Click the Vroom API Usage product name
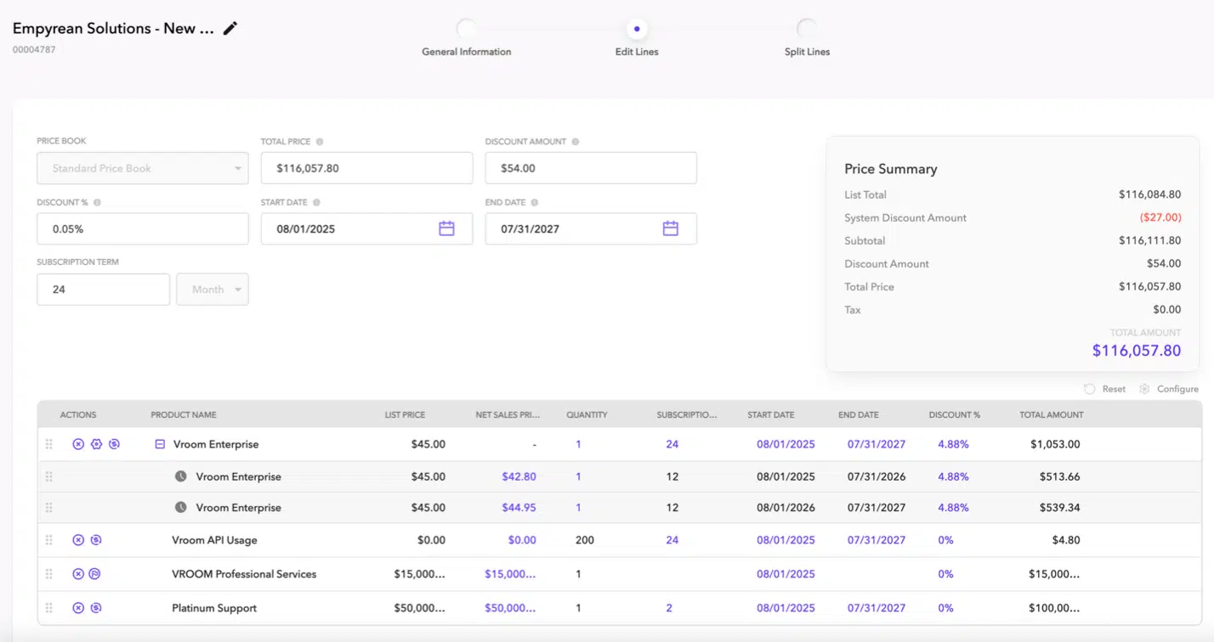The height and width of the screenshot is (642, 1214). (x=214, y=540)
